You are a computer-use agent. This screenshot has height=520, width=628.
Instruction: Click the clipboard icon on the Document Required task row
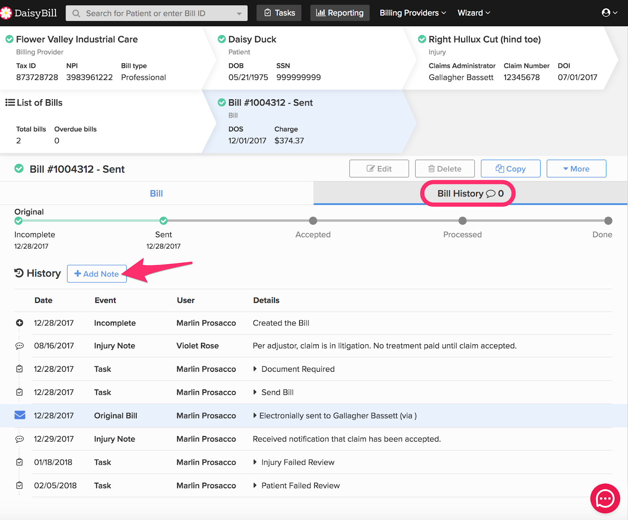pos(19,369)
